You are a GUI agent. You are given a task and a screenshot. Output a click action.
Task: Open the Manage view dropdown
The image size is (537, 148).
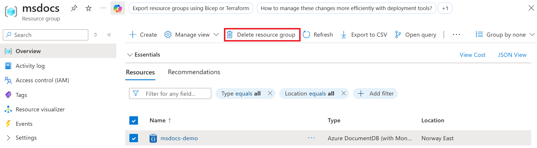[192, 35]
